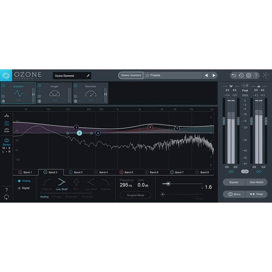Open Maximizer module preset list icon

(x=75, y=96)
